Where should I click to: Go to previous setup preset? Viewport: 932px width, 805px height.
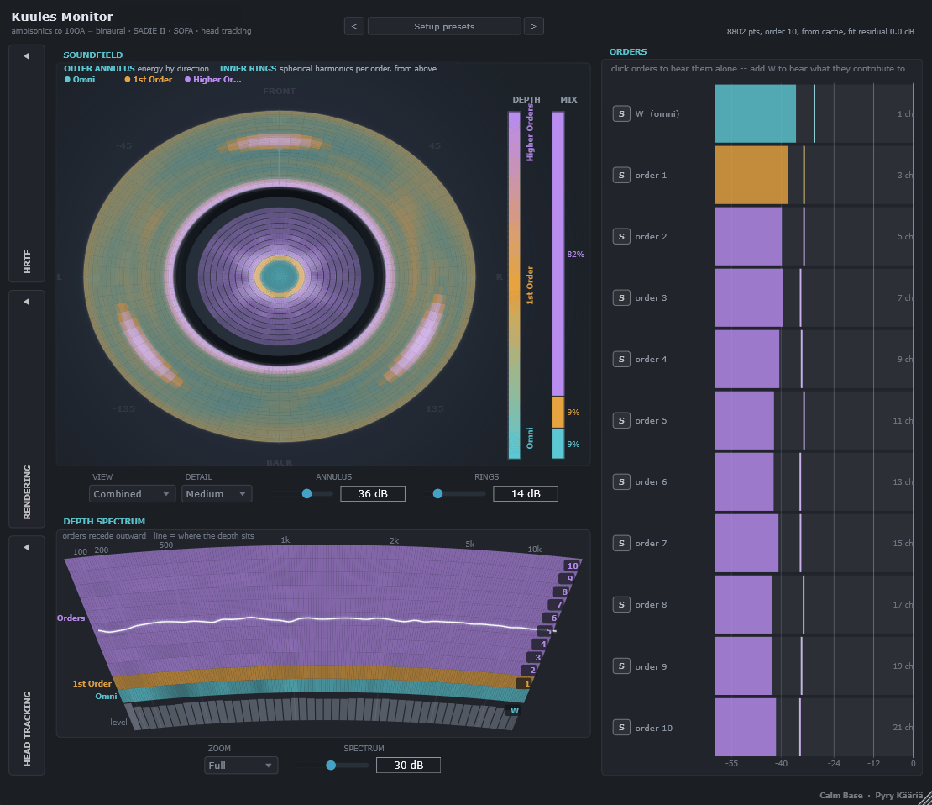tap(354, 26)
